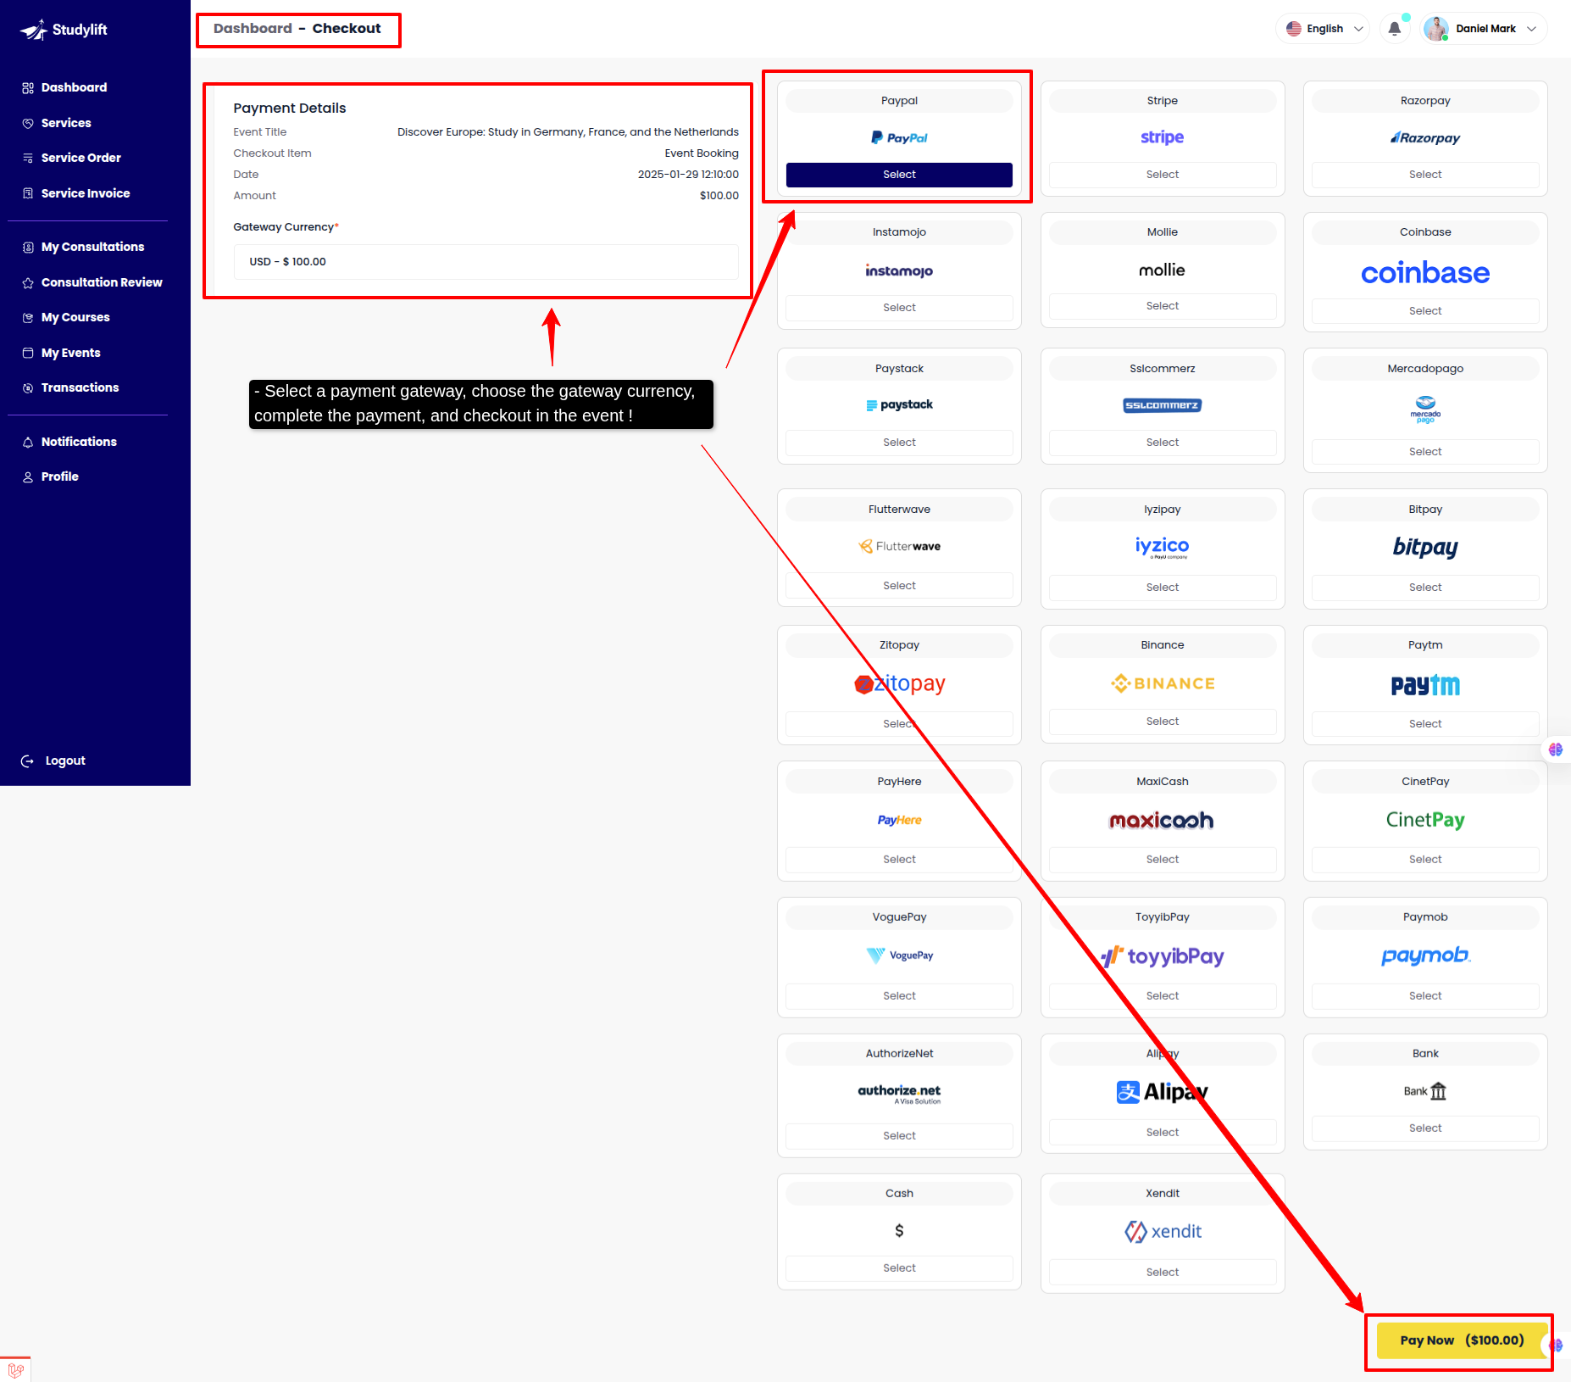Open the notifications bell icon

(1394, 29)
